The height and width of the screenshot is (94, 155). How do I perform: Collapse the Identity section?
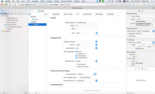click(50, 18)
